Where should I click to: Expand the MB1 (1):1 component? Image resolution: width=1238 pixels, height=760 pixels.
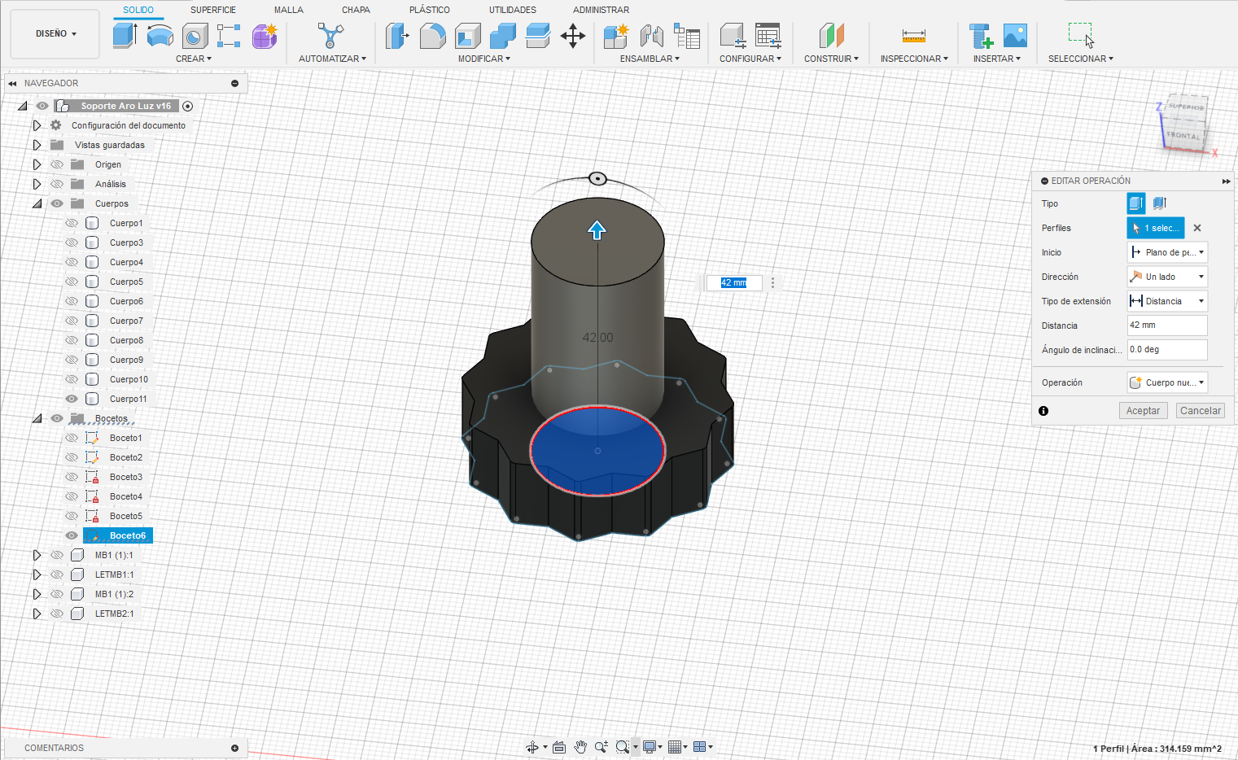click(x=37, y=555)
